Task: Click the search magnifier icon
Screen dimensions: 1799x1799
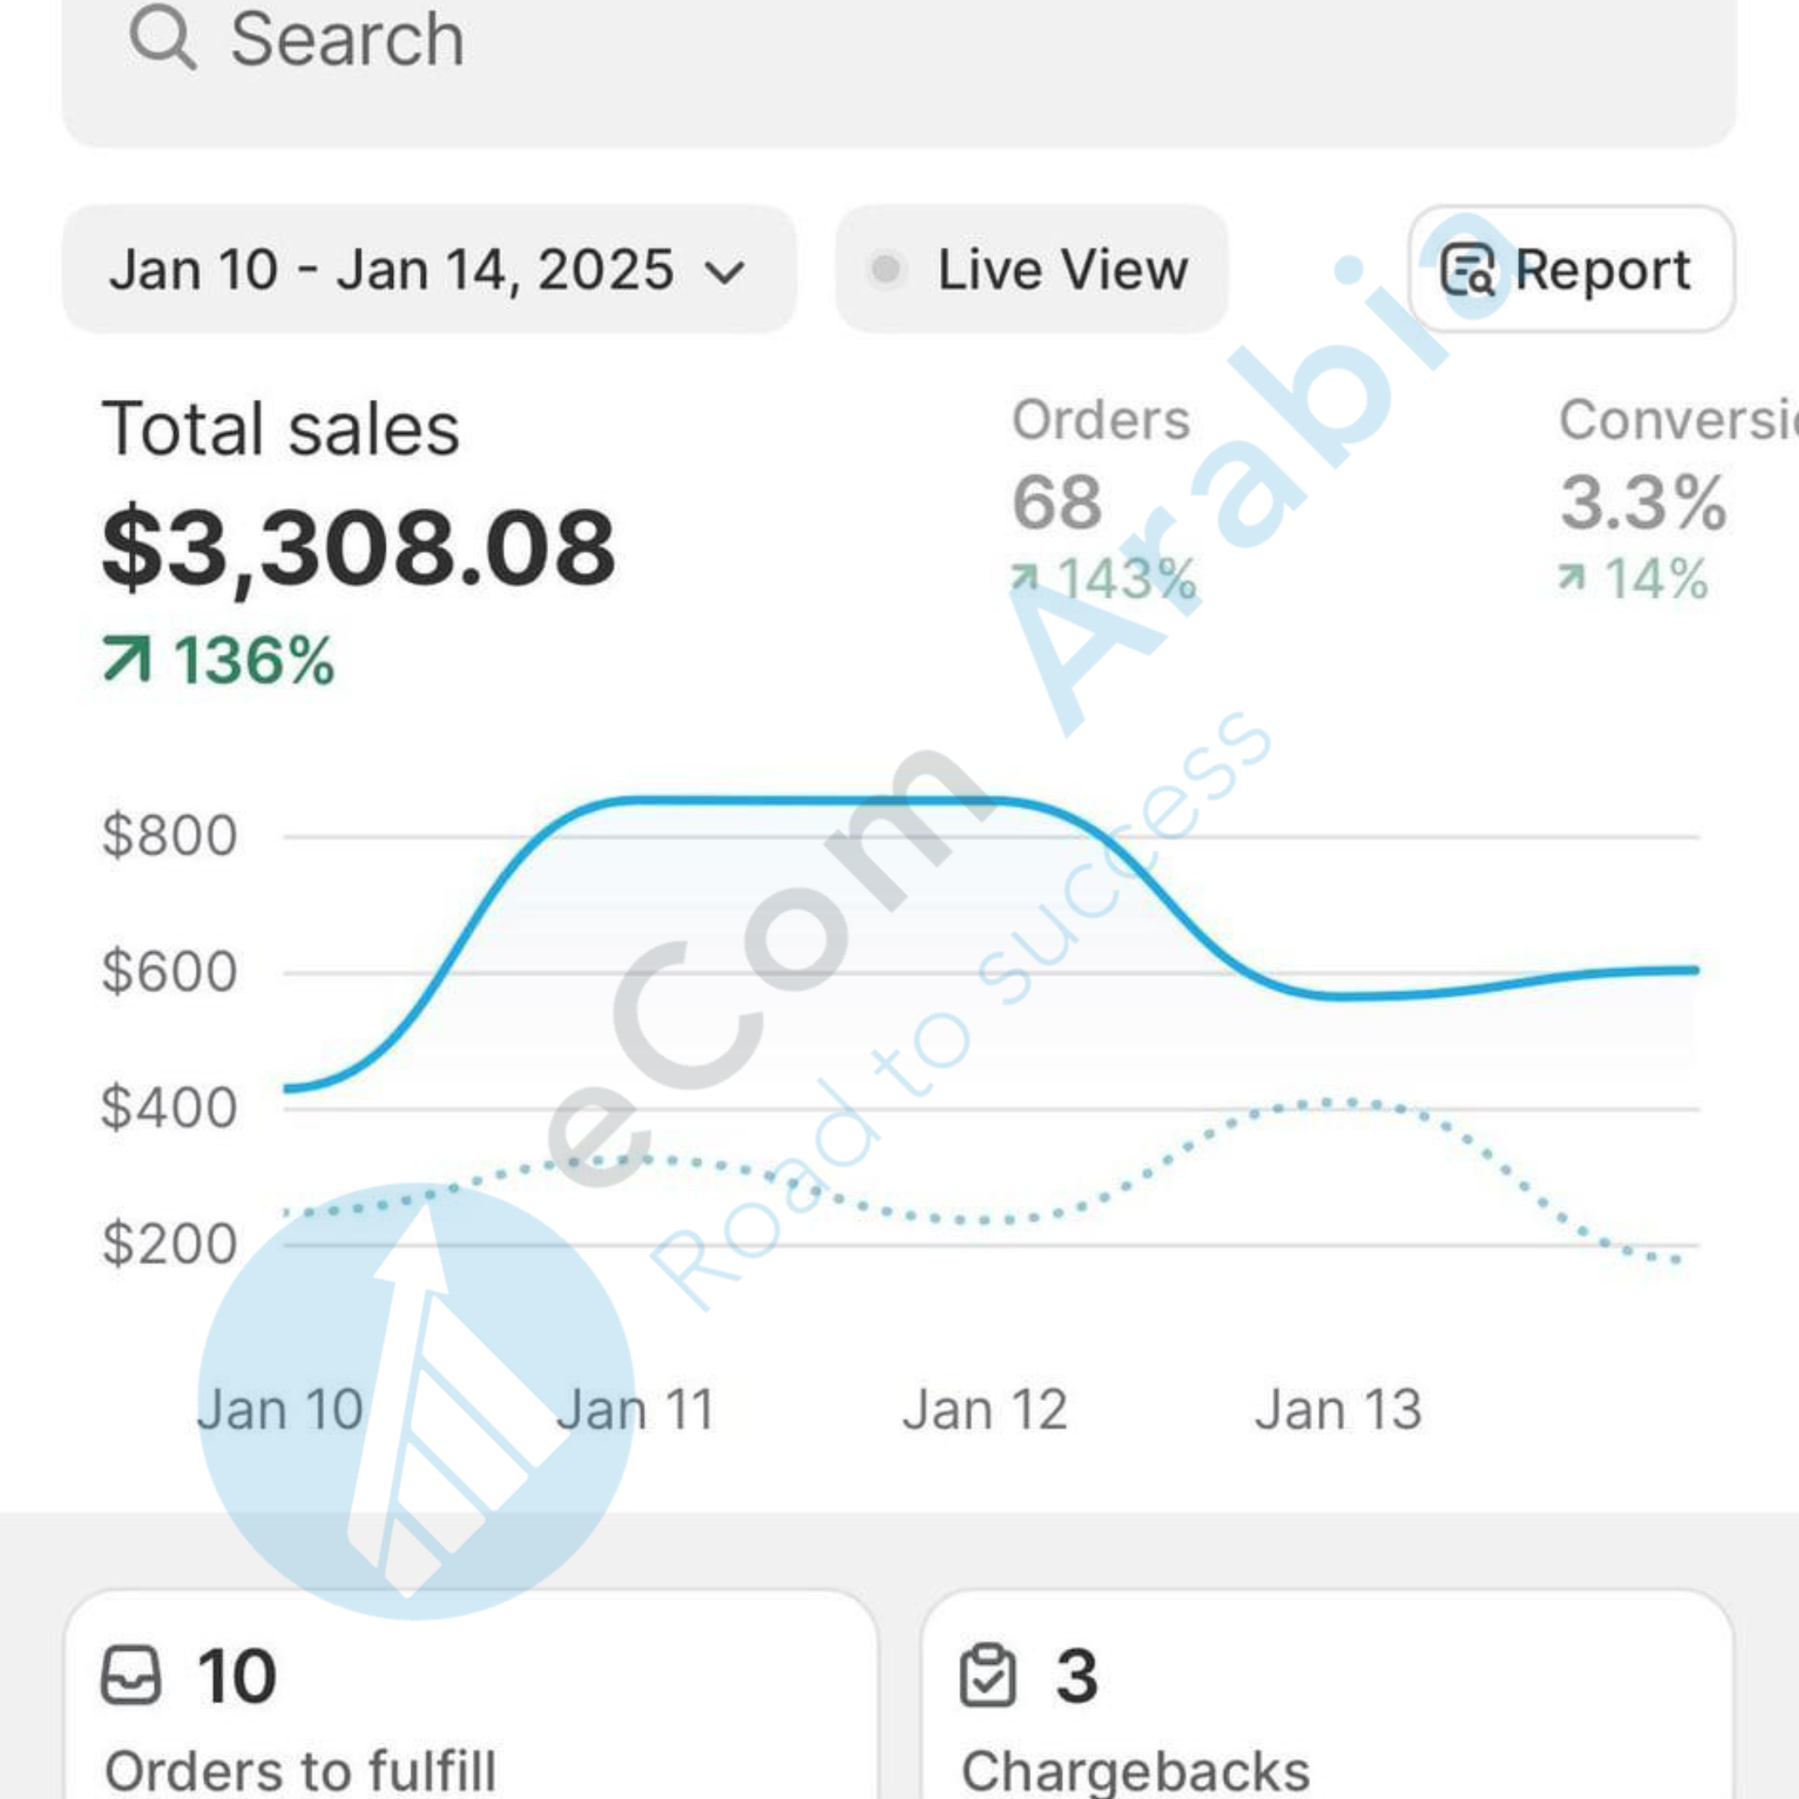Action: point(162,38)
